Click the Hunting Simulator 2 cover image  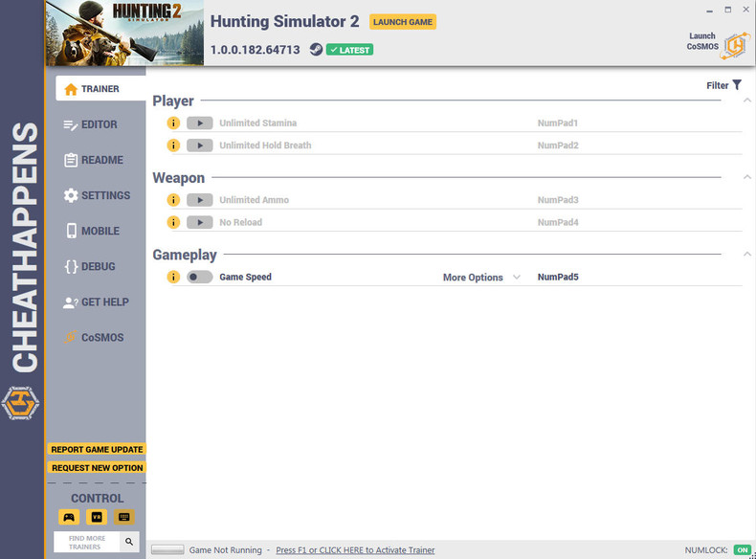coord(124,33)
